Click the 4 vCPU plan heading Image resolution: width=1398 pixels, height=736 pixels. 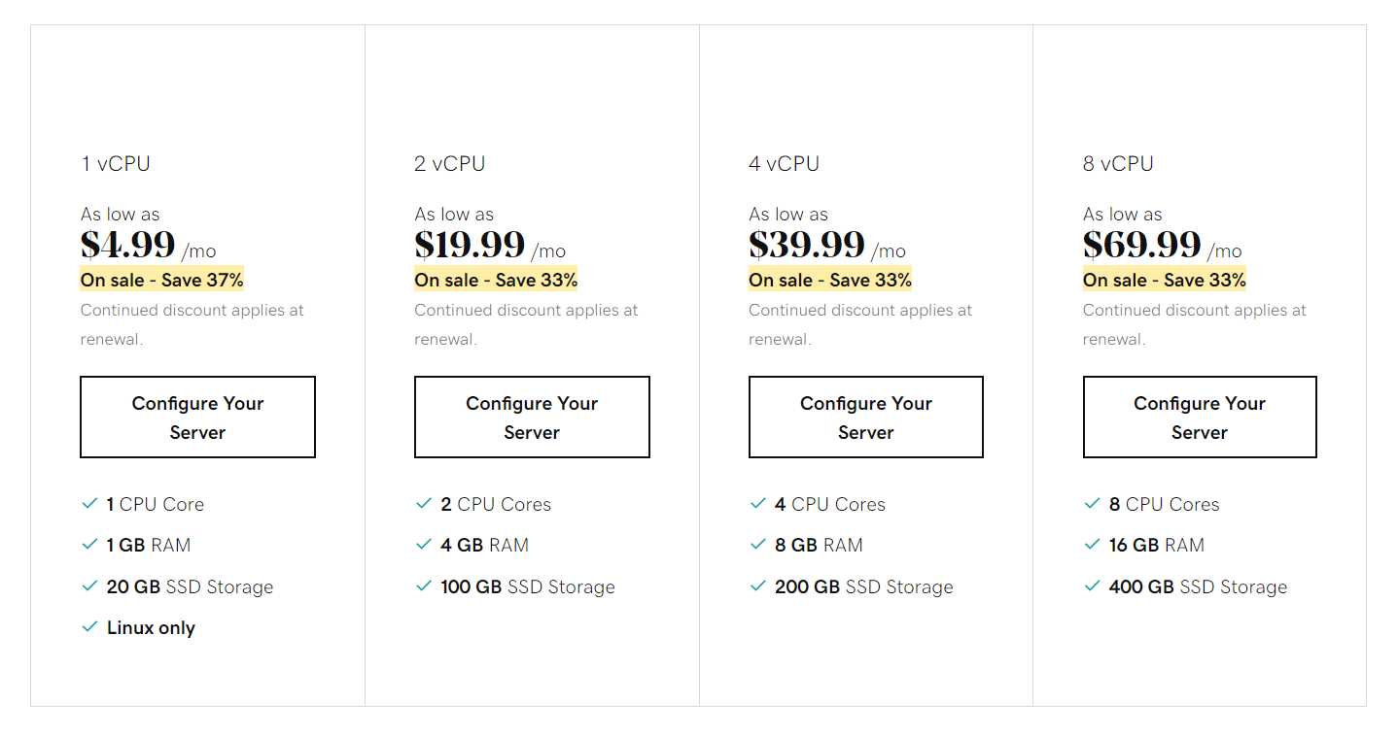click(784, 163)
